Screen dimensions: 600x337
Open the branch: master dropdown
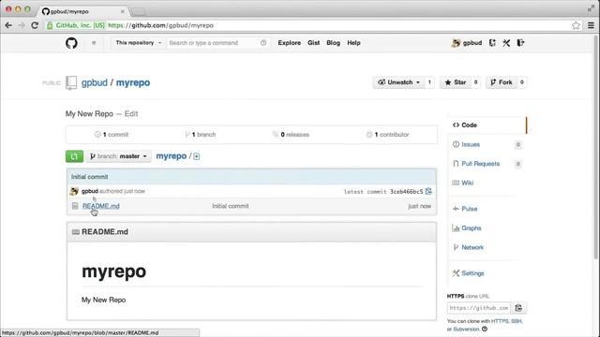pyautogui.click(x=119, y=156)
